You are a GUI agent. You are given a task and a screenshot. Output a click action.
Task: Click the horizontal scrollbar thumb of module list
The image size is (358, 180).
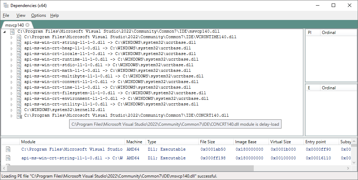coord(130,168)
